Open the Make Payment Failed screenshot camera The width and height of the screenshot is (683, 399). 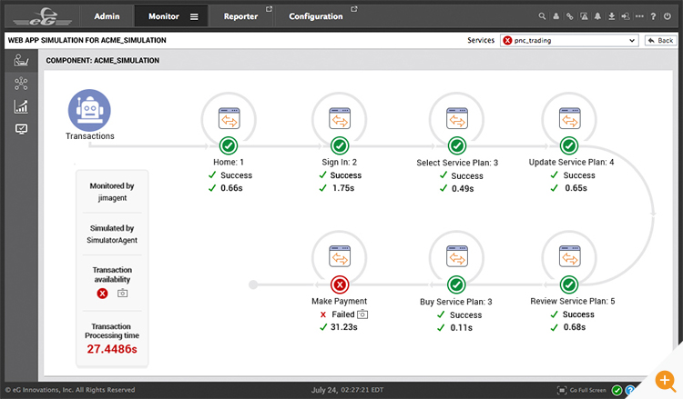tap(362, 314)
